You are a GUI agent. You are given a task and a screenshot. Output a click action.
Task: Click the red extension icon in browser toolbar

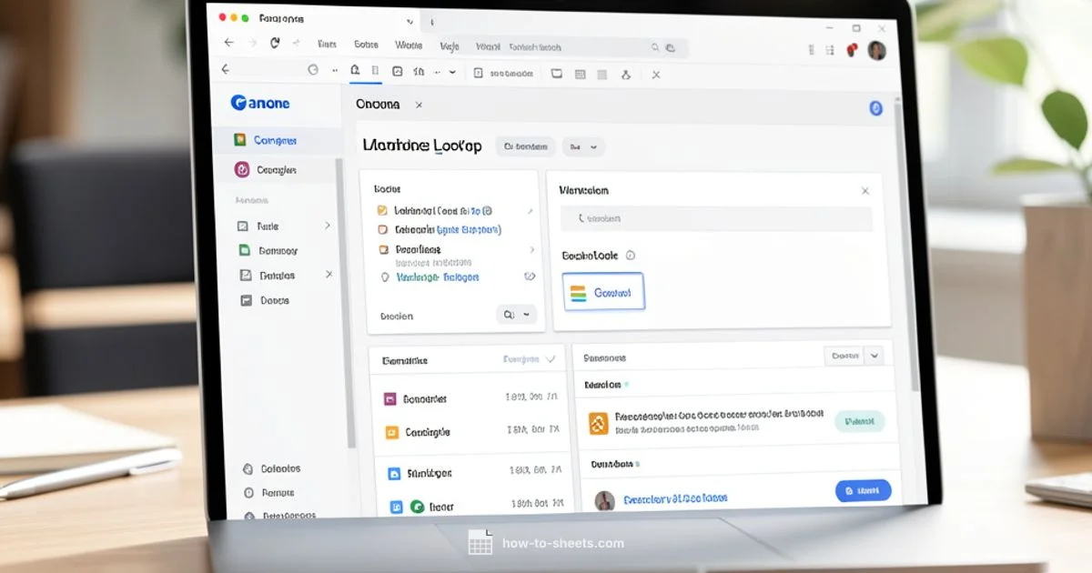coord(852,50)
